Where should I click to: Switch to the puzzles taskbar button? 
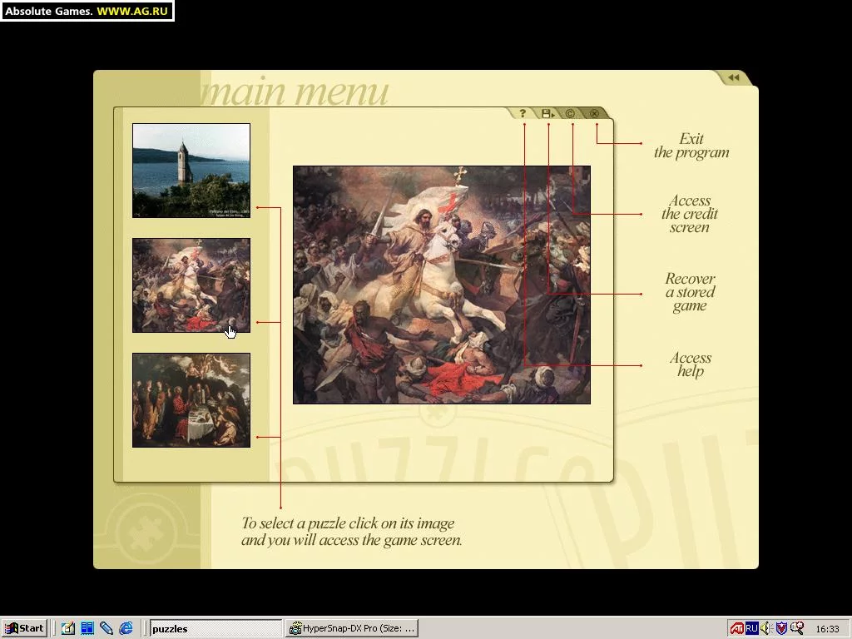[215, 628]
